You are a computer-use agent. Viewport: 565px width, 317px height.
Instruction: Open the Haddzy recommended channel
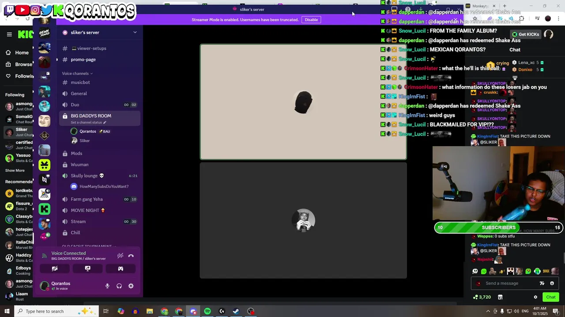pos(19,258)
